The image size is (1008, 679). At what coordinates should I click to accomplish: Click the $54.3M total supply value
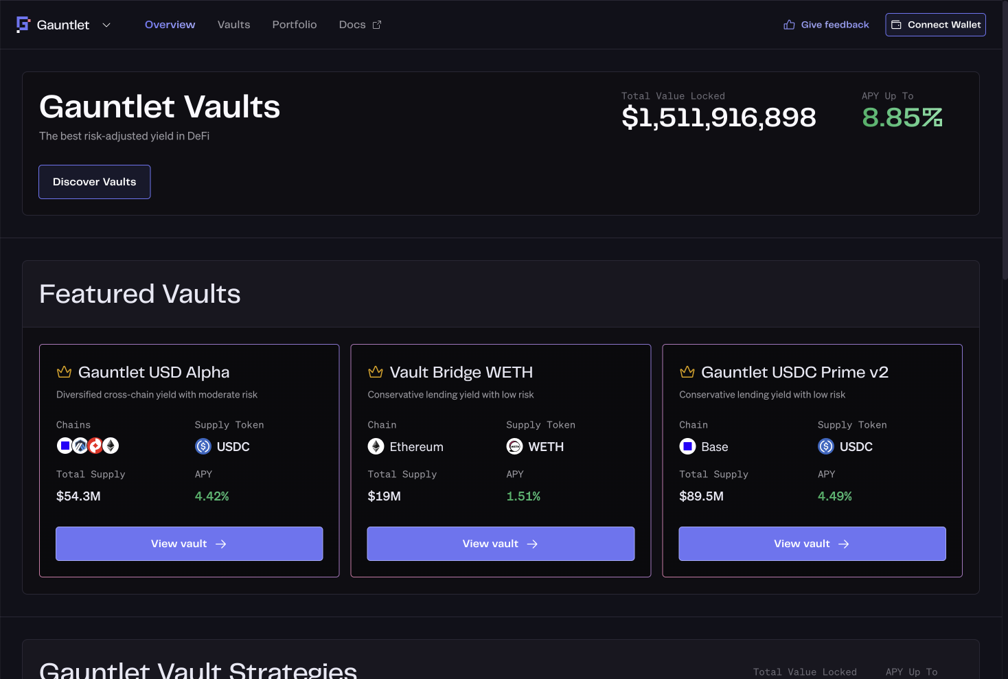coord(78,496)
